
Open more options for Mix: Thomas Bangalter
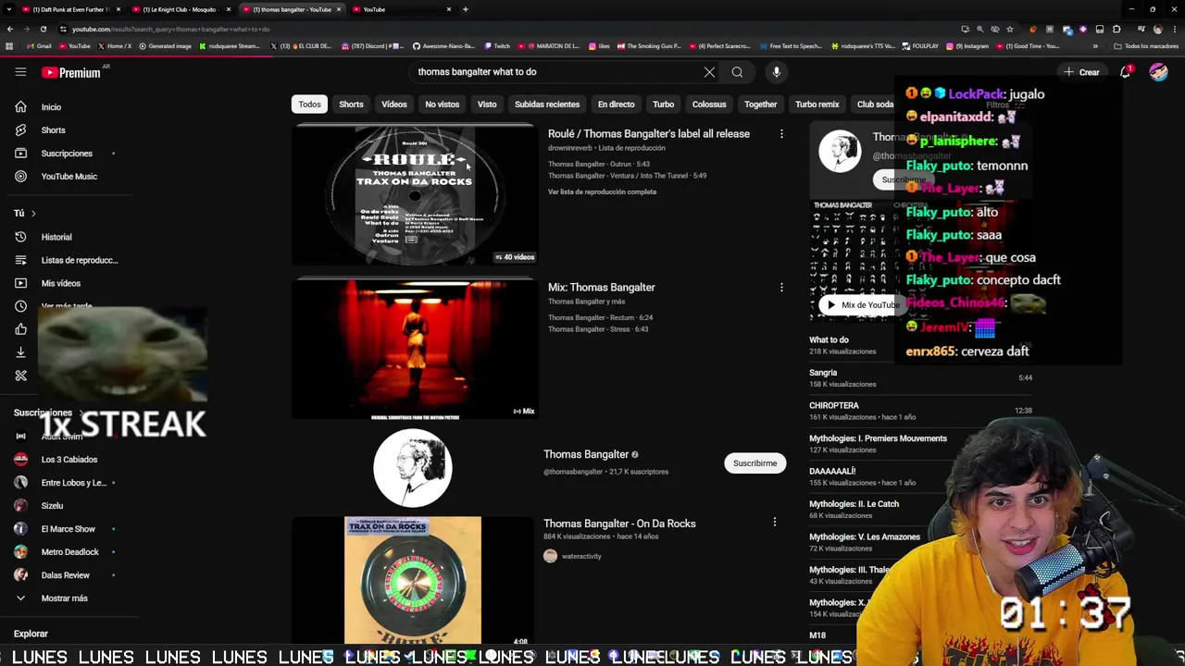point(781,288)
